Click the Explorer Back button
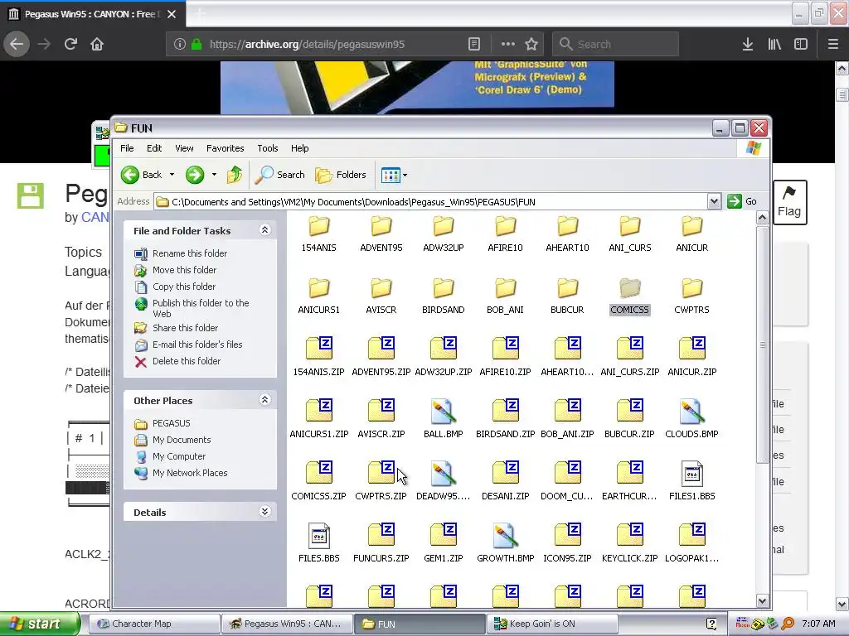This screenshot has height=636, width=849. point(142,175)
